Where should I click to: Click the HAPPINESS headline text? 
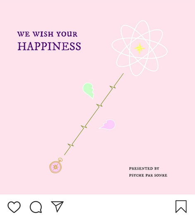[x=49, y=46]
